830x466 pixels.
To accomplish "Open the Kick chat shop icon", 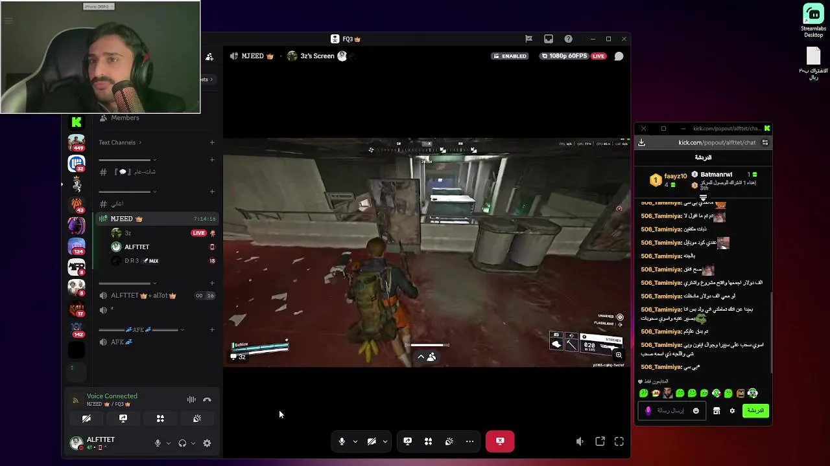I will tap(717, 410).
